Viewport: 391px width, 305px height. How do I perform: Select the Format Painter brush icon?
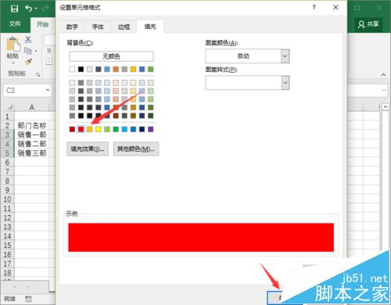tap(28, 62)
